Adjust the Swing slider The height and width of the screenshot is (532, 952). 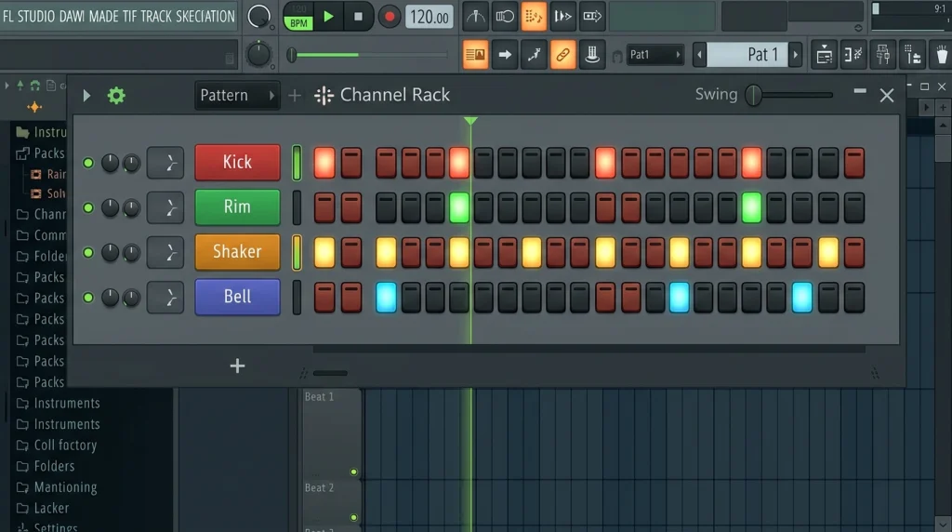(x=789, y=95)
